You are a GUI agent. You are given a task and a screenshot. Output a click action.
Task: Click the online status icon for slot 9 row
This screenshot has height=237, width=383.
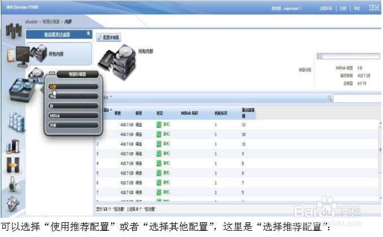159,154
